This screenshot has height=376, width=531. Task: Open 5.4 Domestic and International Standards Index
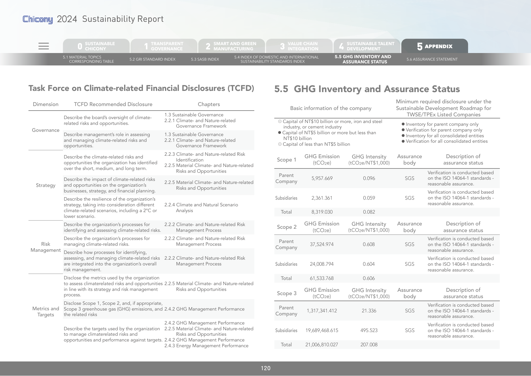(x=276, y=59)
